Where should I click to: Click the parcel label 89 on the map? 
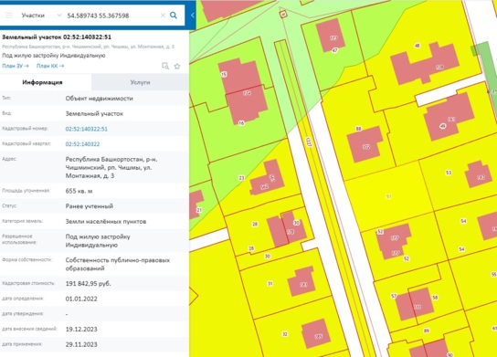[427, 331]
